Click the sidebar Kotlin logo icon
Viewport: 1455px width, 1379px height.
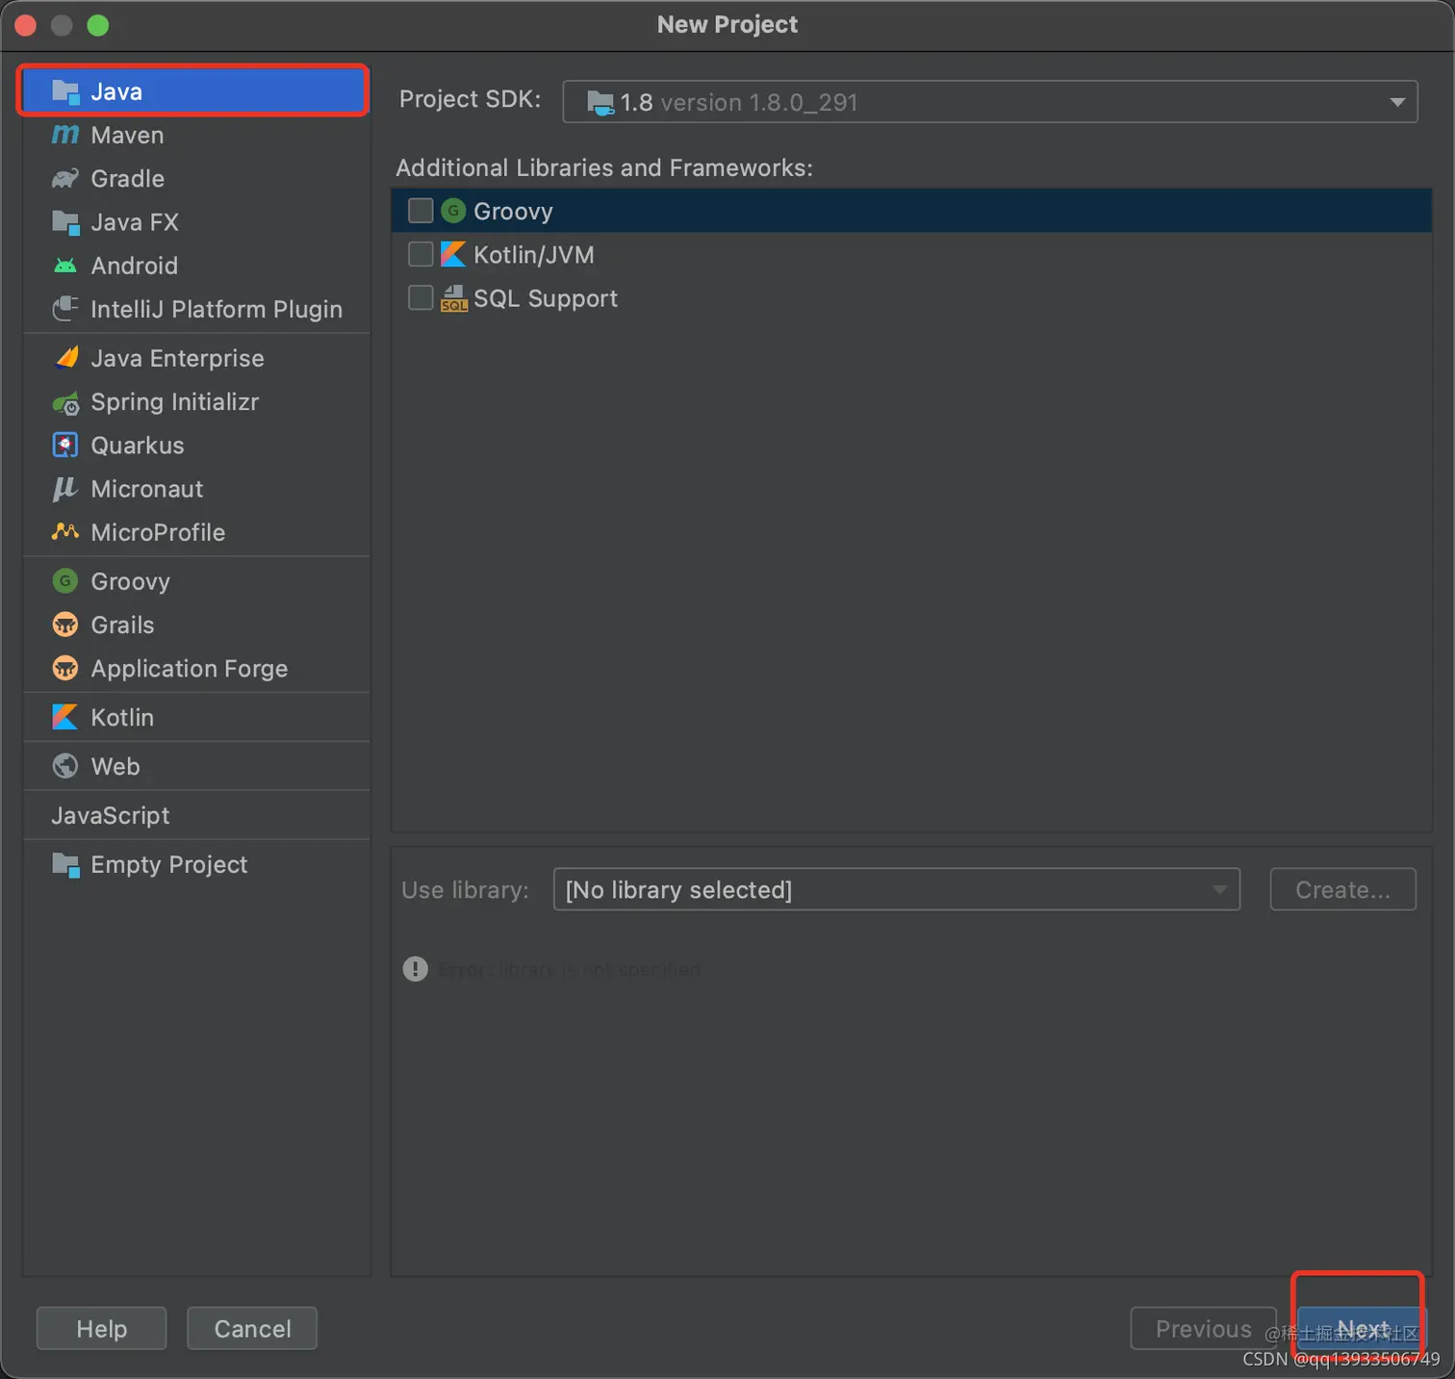click(64, 717)
